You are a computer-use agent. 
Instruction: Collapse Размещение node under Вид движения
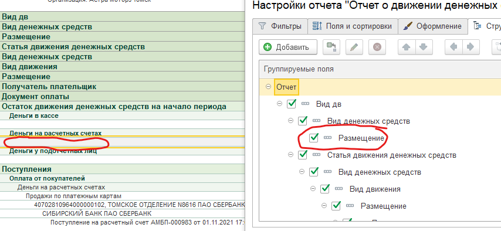pos(324,206)
